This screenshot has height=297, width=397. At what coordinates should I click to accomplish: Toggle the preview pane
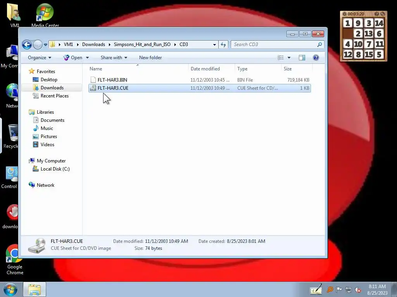coord(302,58)
